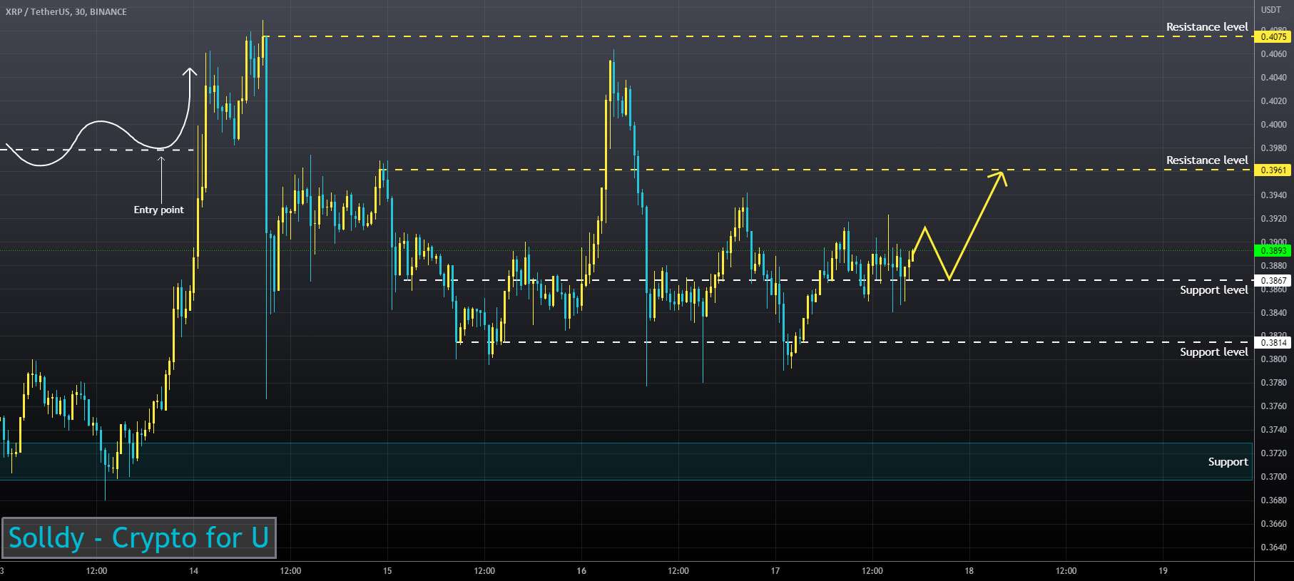Click the 0.3640 price axis tick
This screenshot has height=581, width=1294.
click(x=1273, y=547)
